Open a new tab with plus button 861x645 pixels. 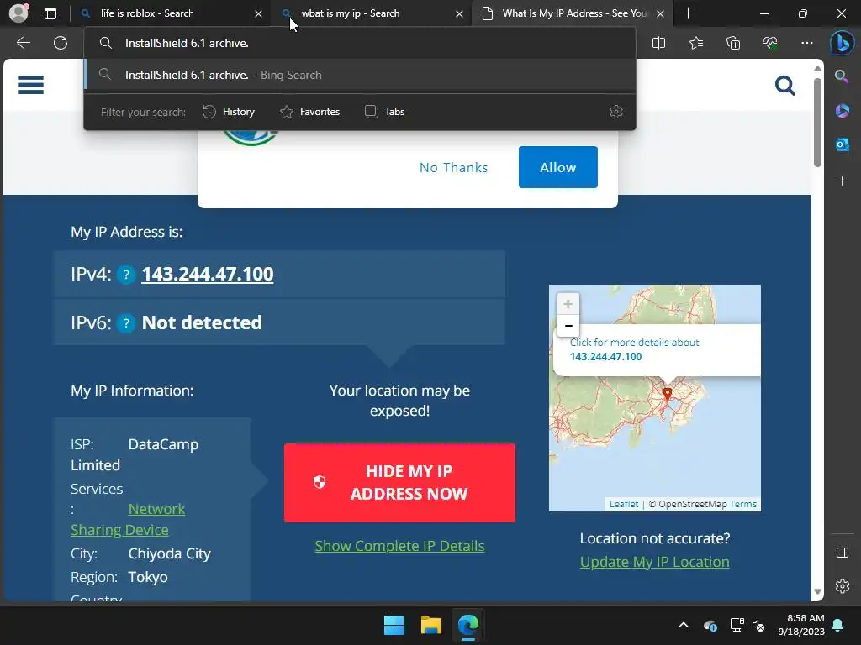coord(688,13)
